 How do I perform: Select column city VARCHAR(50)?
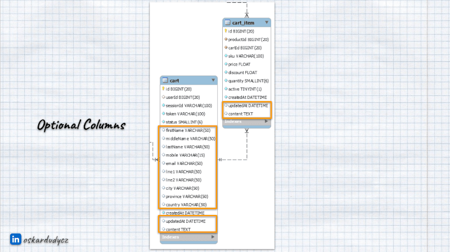click(x=182, y=189)
